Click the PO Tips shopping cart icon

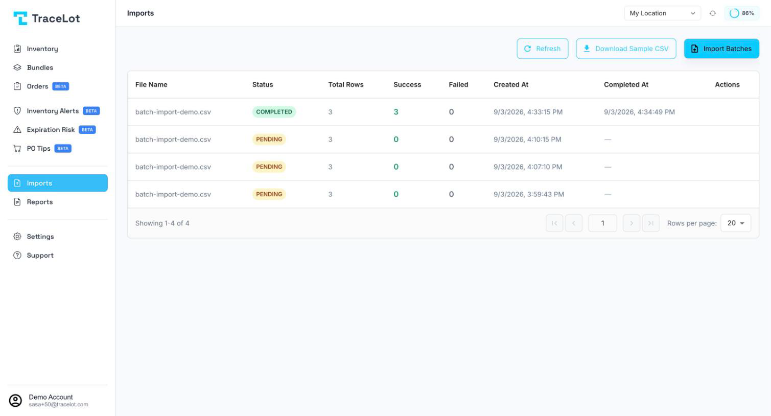pyautogui.click(x=17, y=149)
